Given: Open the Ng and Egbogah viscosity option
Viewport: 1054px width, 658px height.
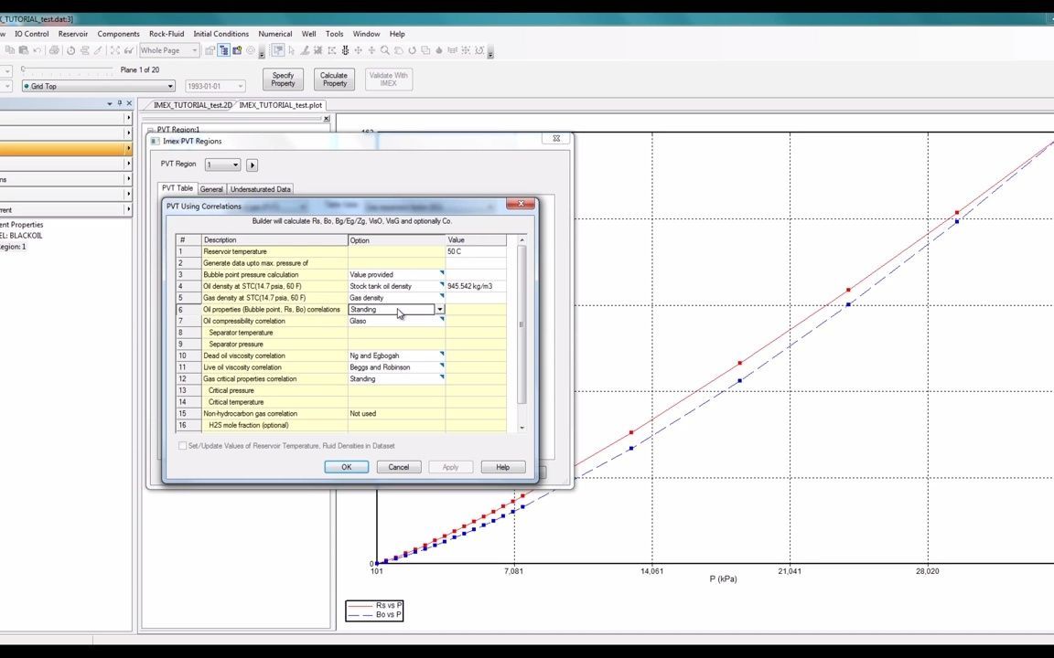Looking at the screenshot, I should (x=396, y=356).
